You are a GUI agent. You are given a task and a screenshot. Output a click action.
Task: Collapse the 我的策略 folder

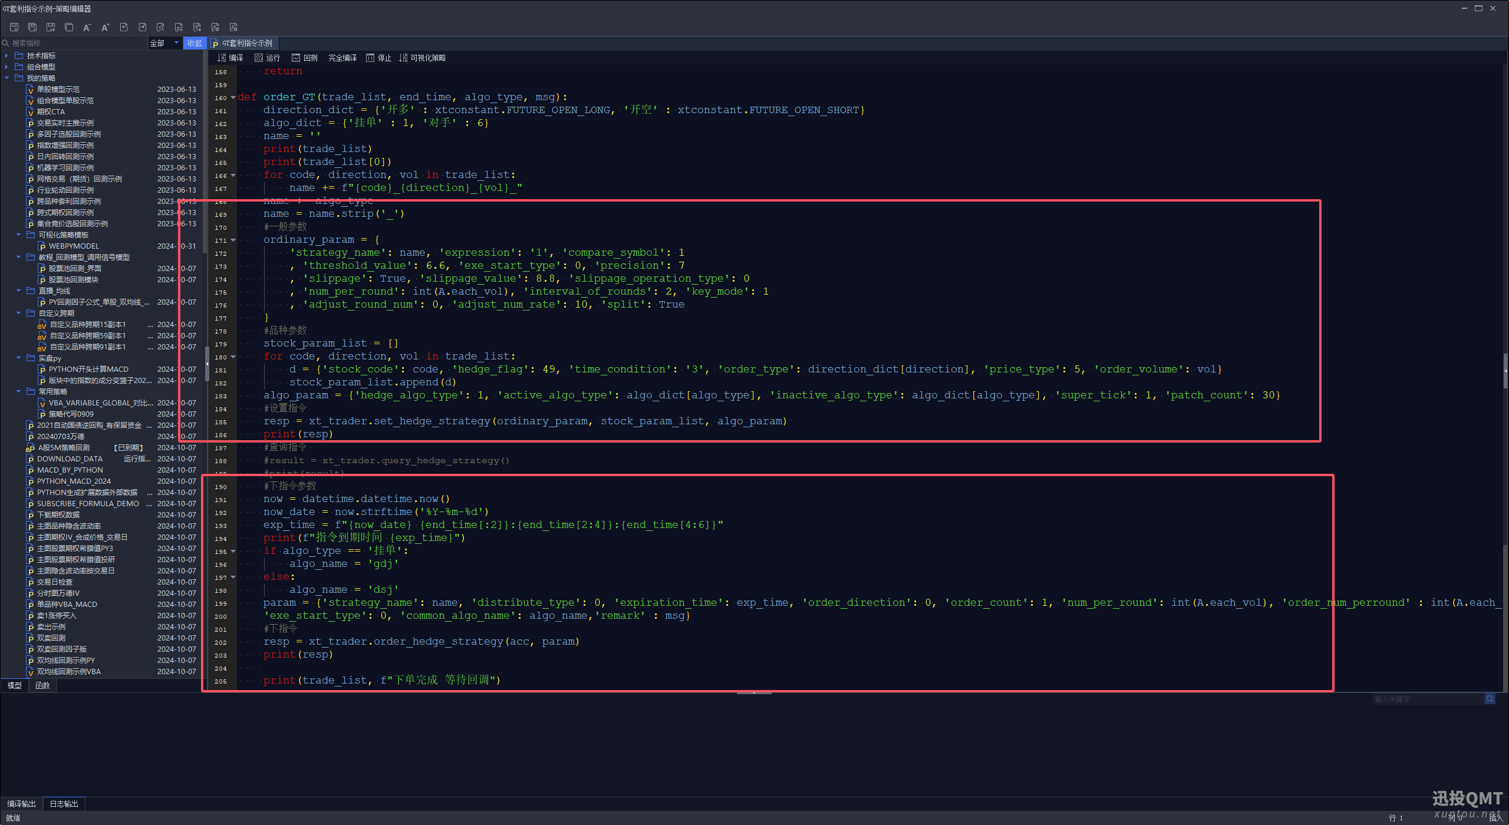coord(6,78)
